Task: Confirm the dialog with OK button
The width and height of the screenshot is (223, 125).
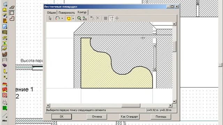Action: (62, 117)
